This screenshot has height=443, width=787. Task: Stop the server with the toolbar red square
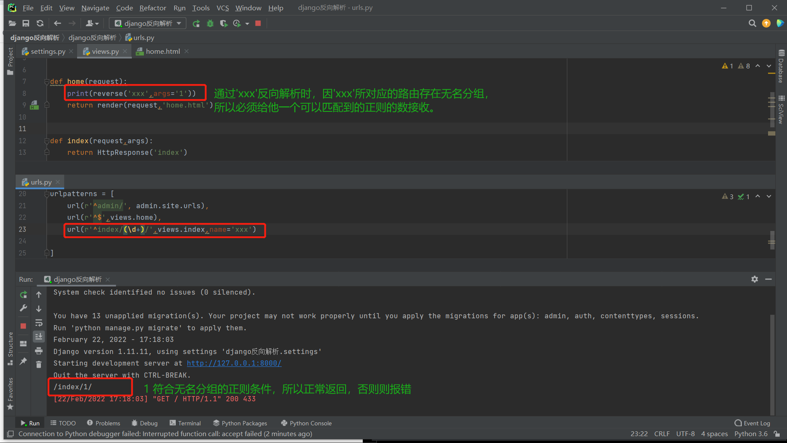point(258,23)
